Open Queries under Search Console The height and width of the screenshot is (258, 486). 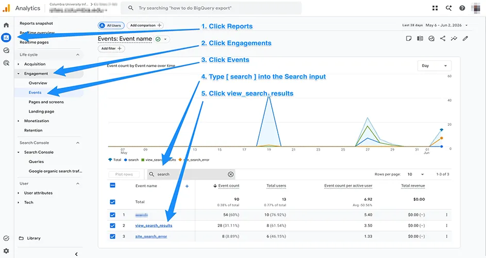click(36, 162)
